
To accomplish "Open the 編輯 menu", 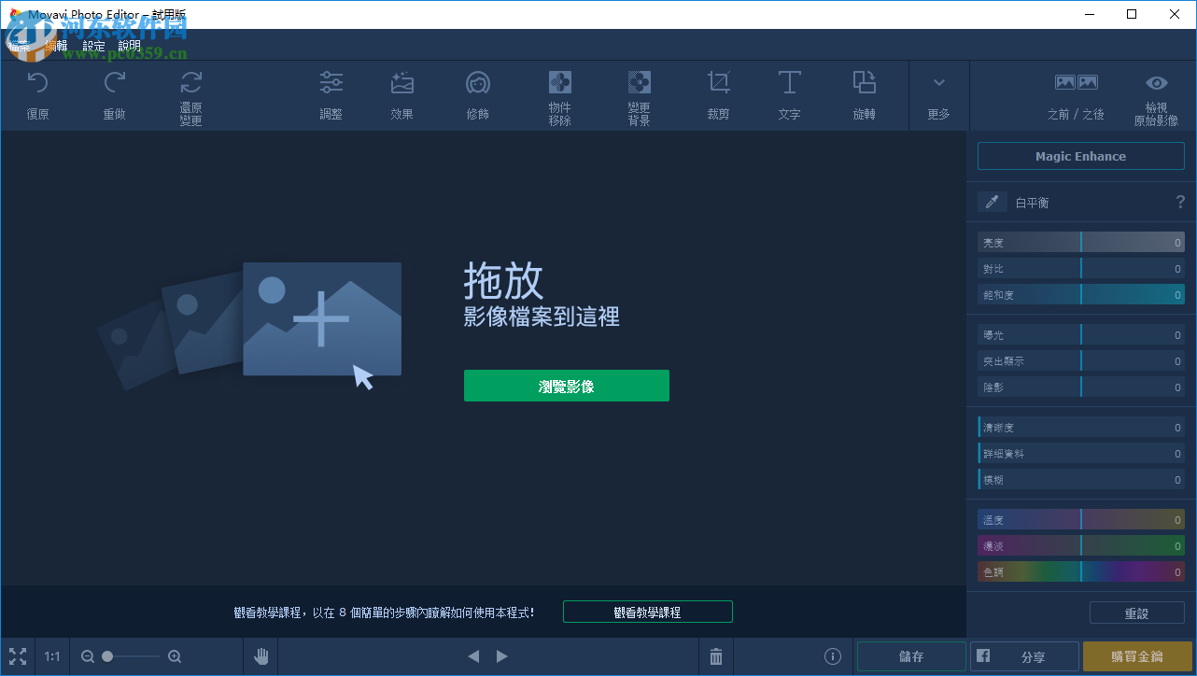I will coord(55,45).
